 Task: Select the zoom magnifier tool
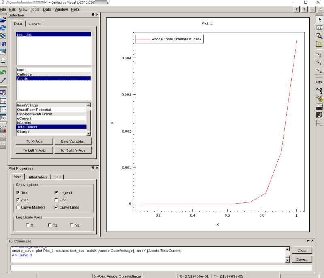(319, 36)
